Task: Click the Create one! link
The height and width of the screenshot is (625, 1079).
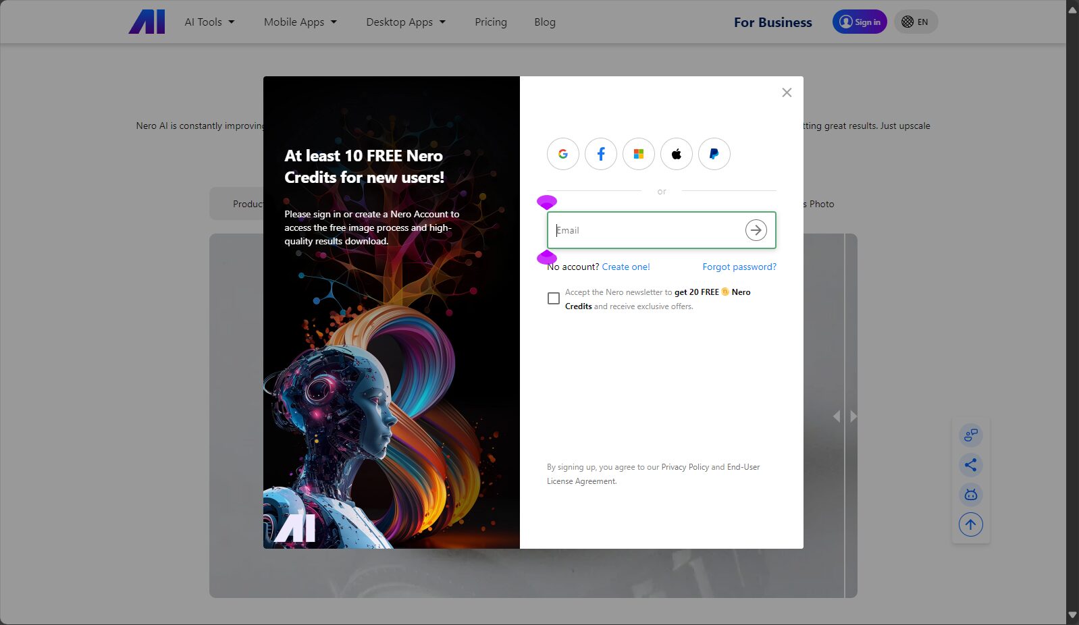Action: click(x=626, y=267)
